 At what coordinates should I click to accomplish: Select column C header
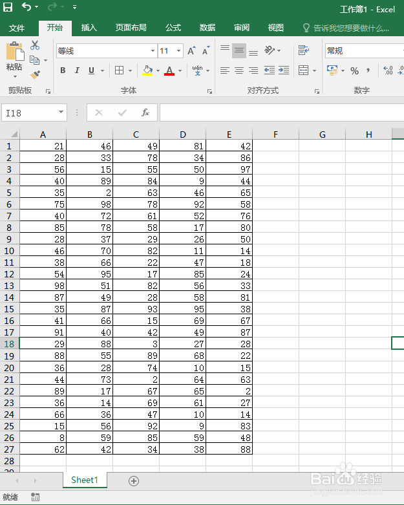[136, 134]
